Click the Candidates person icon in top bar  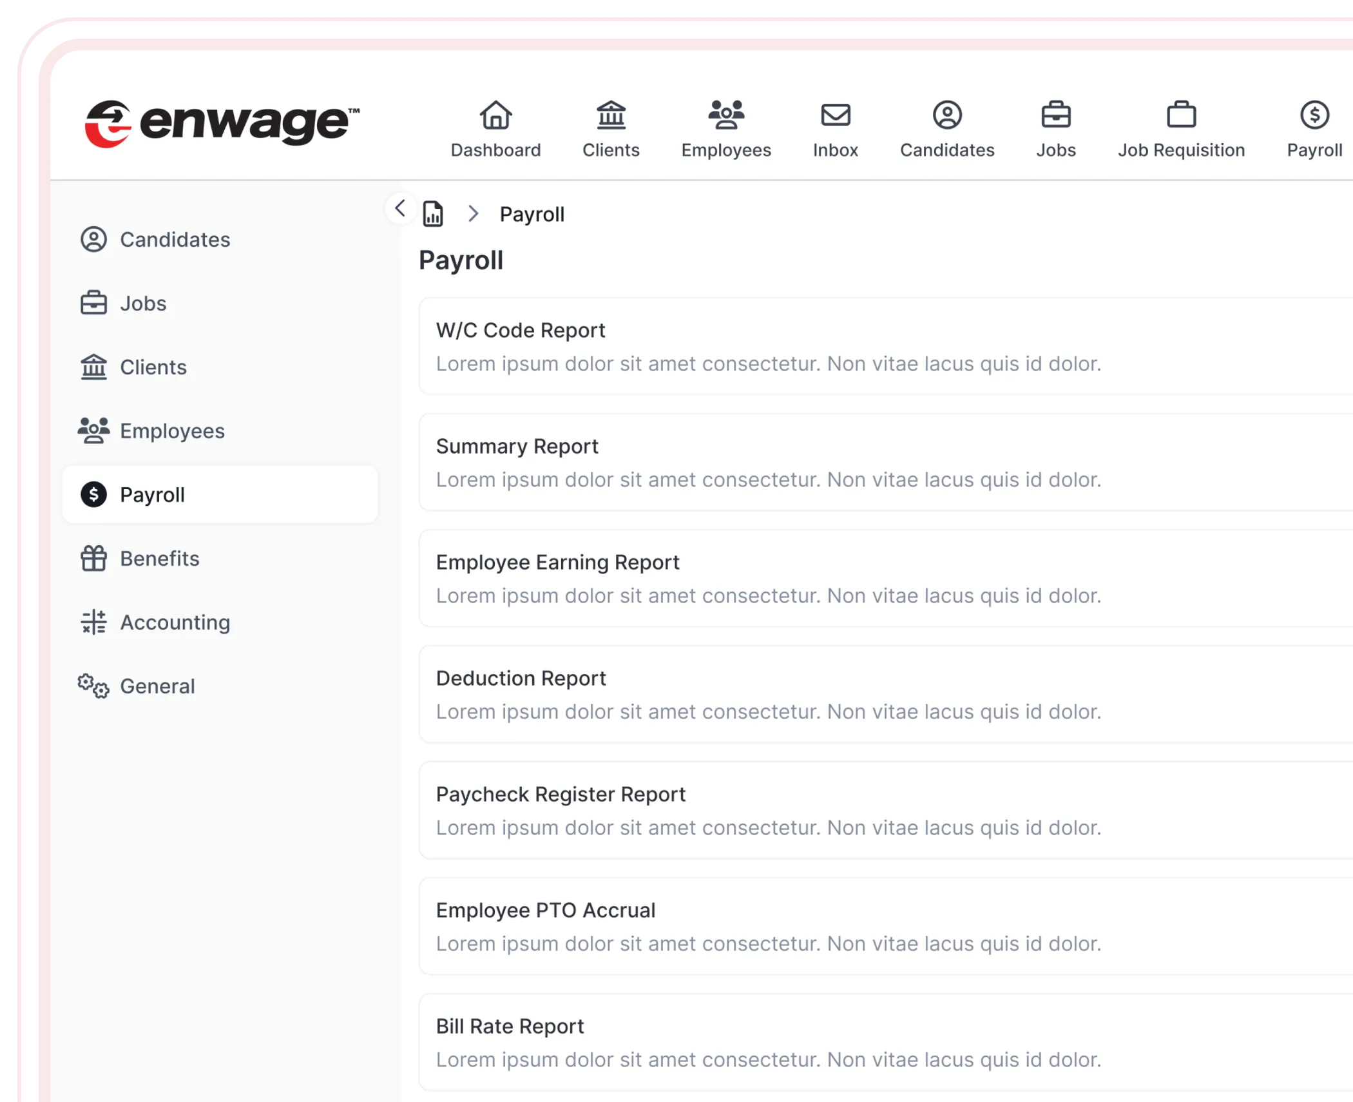coord(947,116)
